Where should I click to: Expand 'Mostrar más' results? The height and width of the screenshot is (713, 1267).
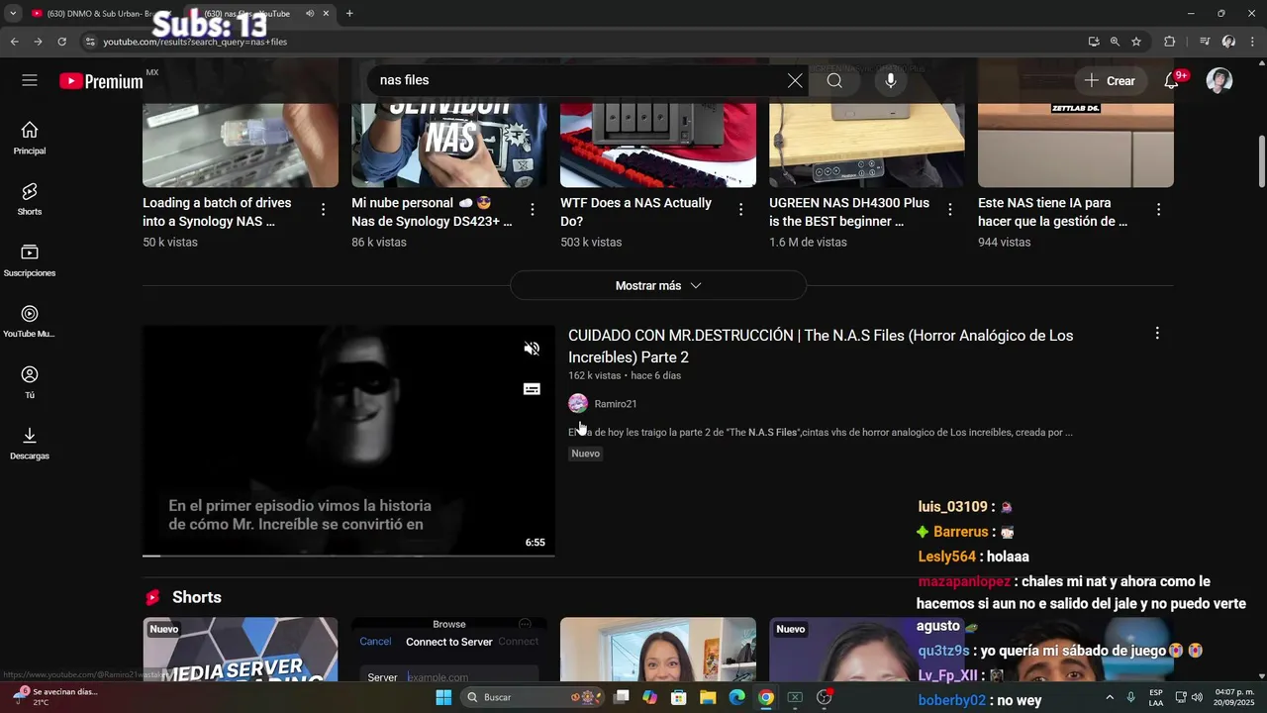658,285
